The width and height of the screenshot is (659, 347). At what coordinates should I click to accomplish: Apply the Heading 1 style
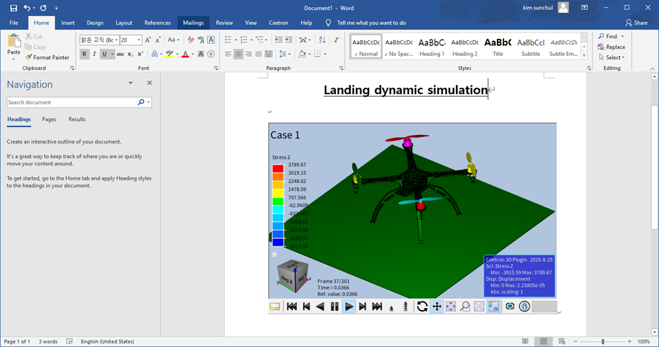tap(432, 46)
